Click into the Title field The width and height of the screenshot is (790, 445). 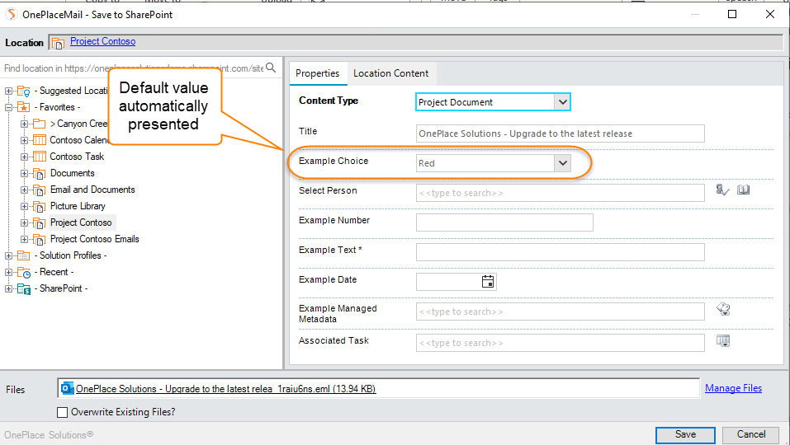tap(561, 133)
